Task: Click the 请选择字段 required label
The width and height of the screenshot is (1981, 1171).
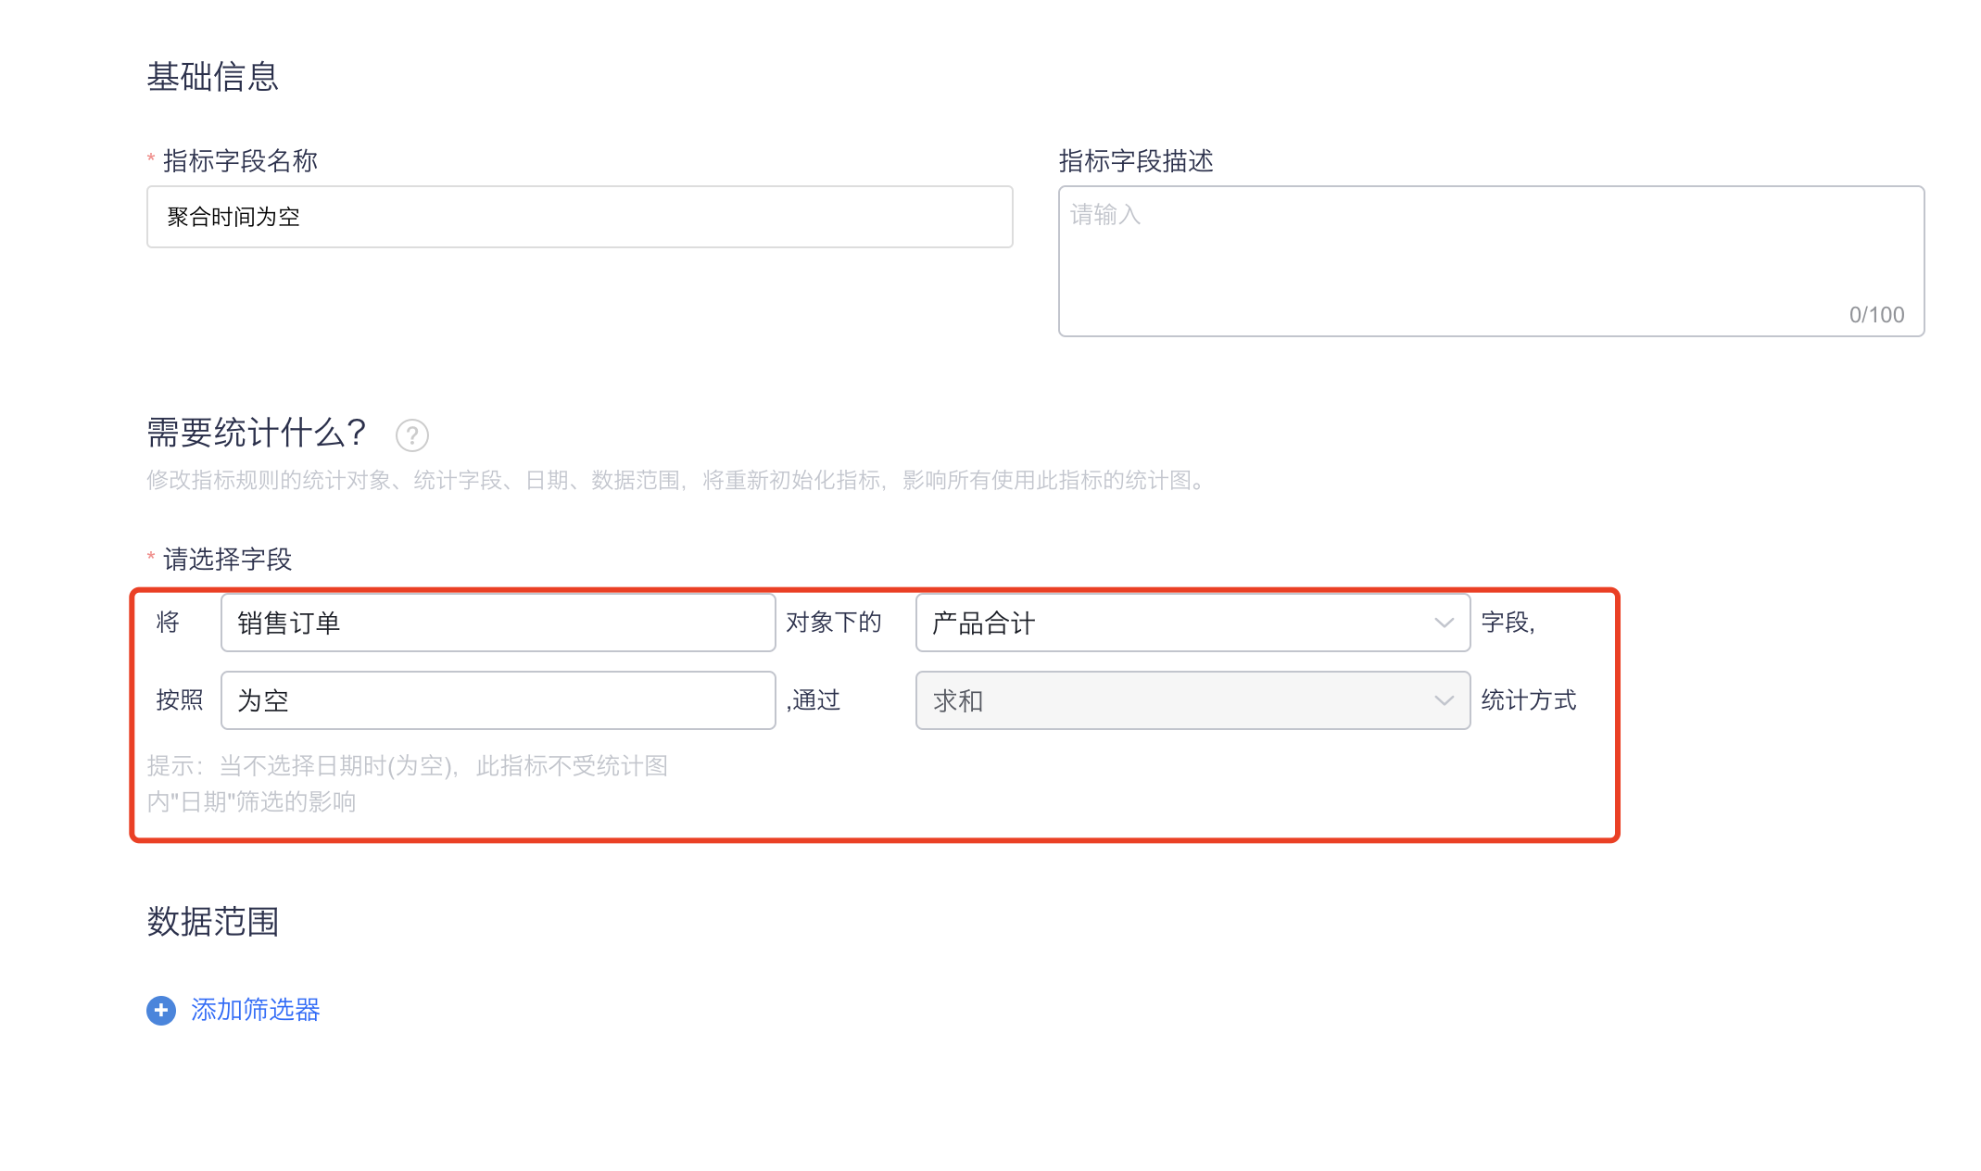Action: [x=227, y=560]
